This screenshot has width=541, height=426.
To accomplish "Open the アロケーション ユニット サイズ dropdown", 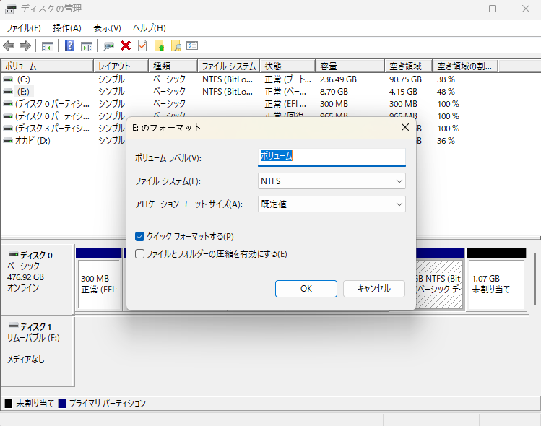I will coord(332,204).
